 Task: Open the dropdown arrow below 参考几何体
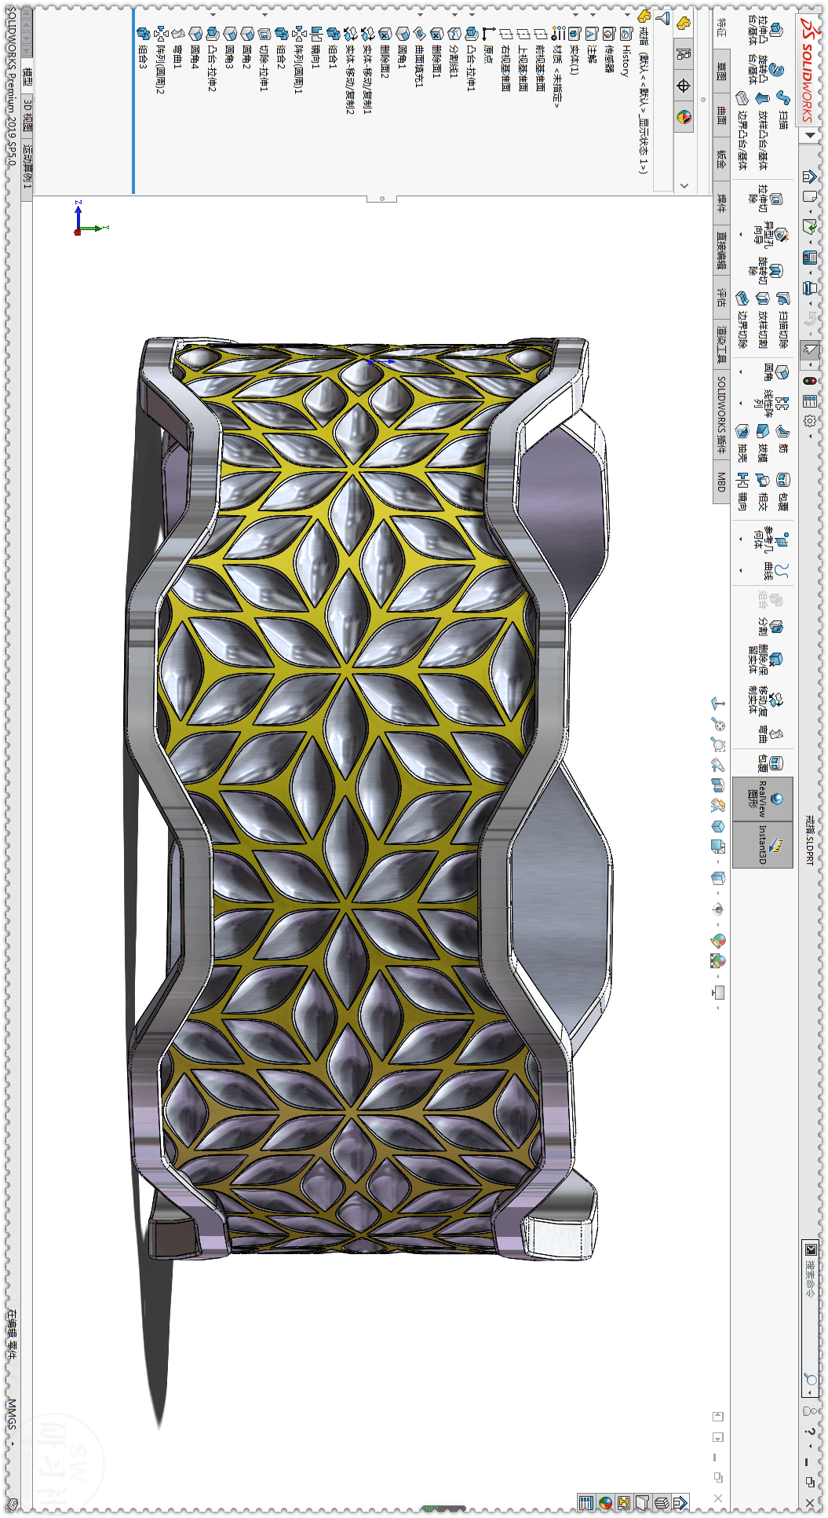click(x=740, y=539)
